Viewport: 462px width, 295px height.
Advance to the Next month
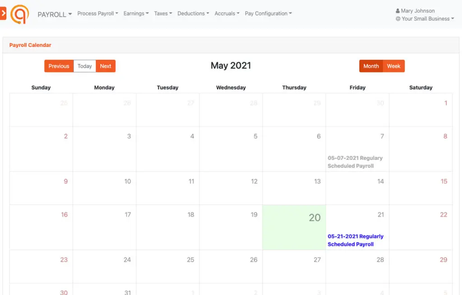coord(106,66)
